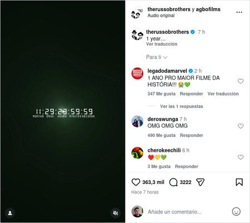Expand Ver las 1 respuestas

click(x=182, y=106)
